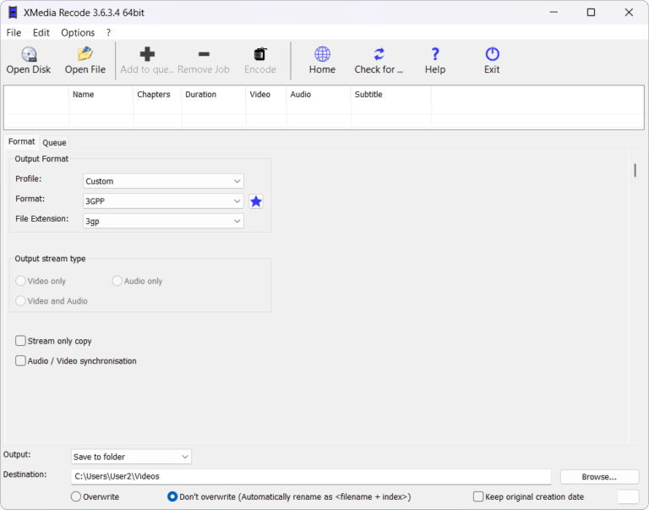The height and width of the screenshot is (510, 649).
Task: Expand the File Extension dropdown
Action: point(163,221)
